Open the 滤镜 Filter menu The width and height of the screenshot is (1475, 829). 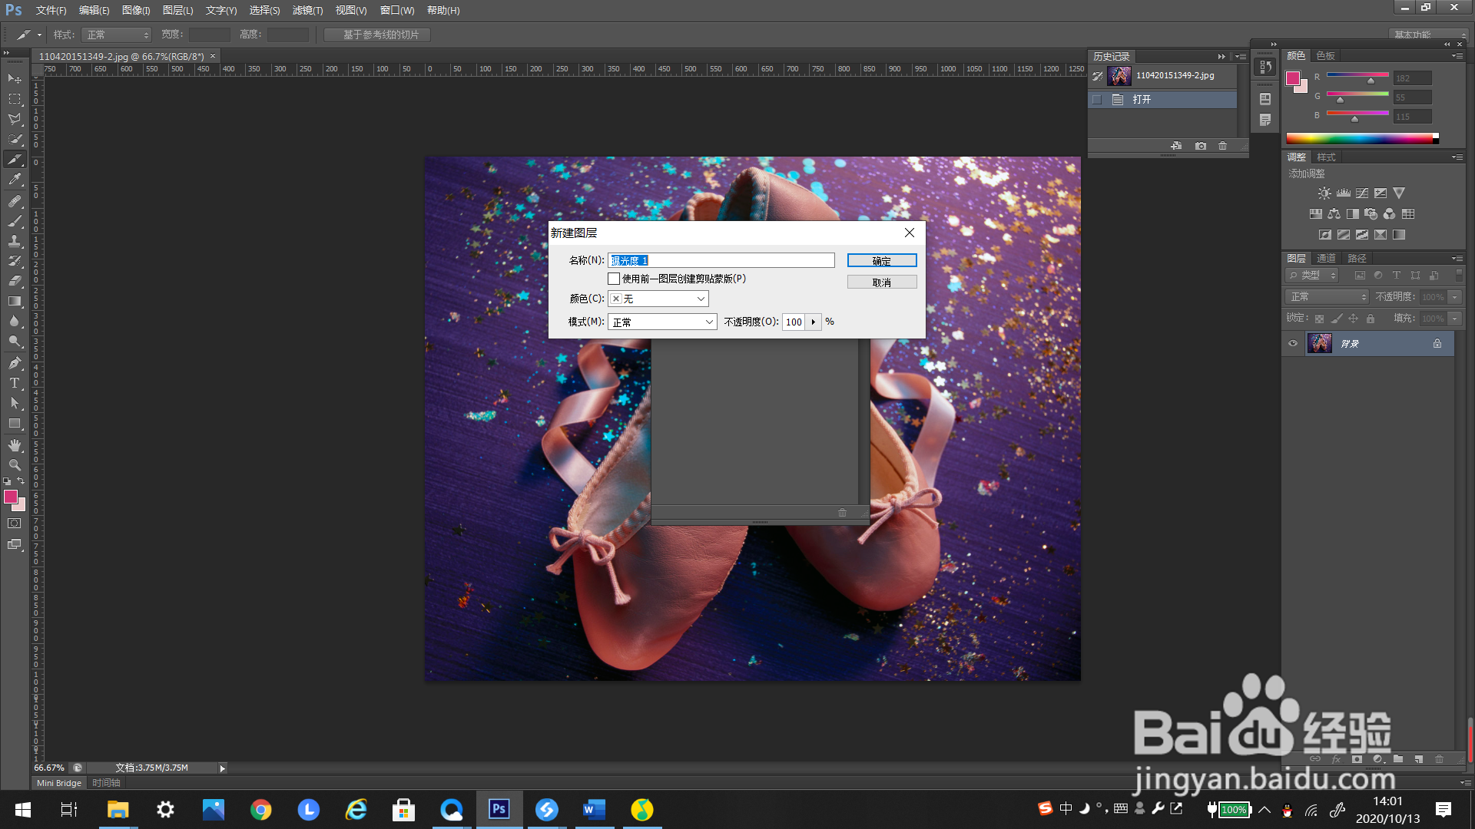click(307, 10)
